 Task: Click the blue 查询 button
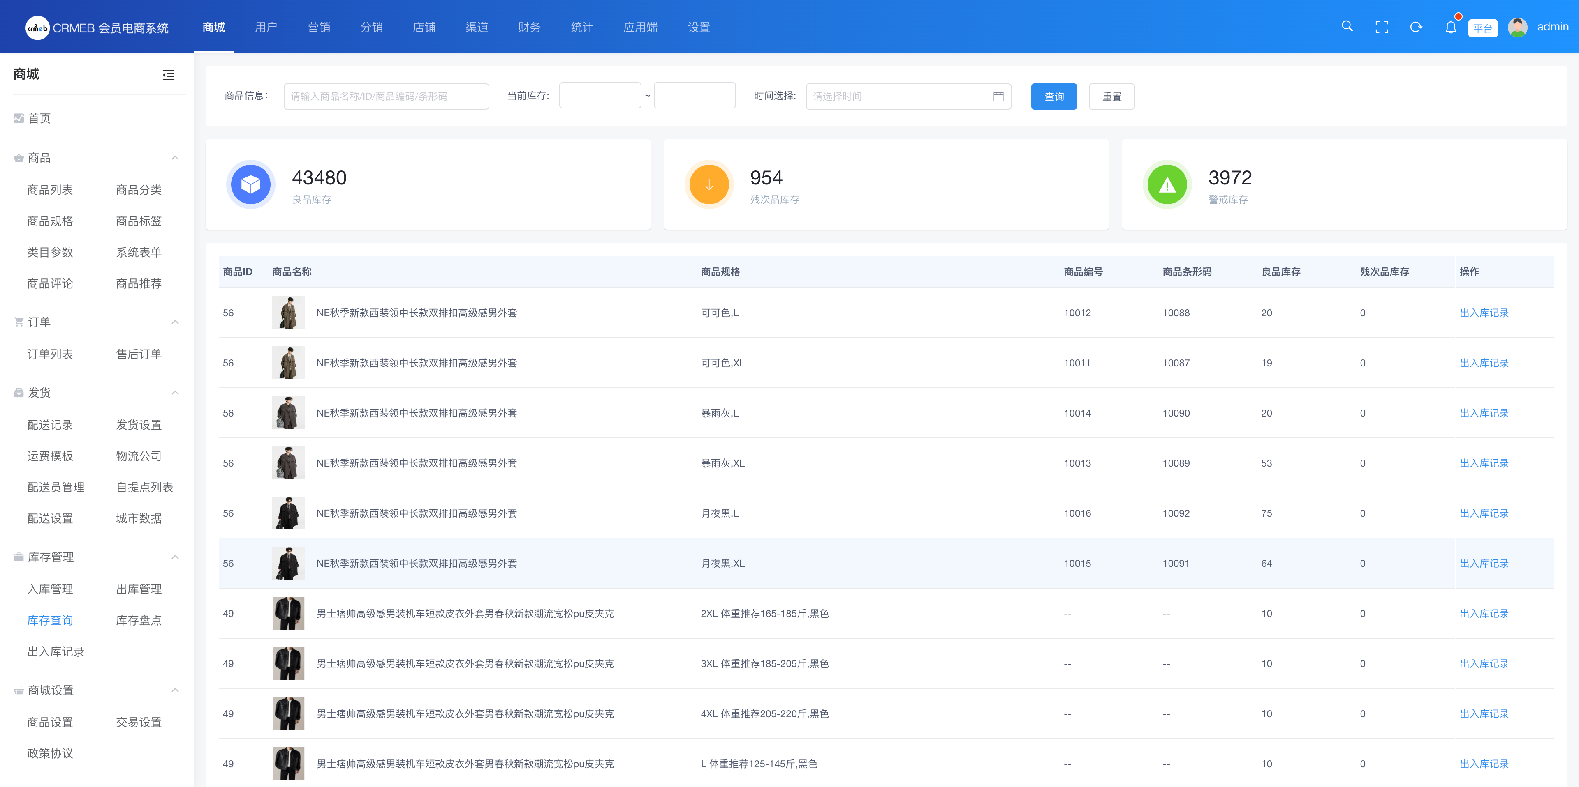1053,97
